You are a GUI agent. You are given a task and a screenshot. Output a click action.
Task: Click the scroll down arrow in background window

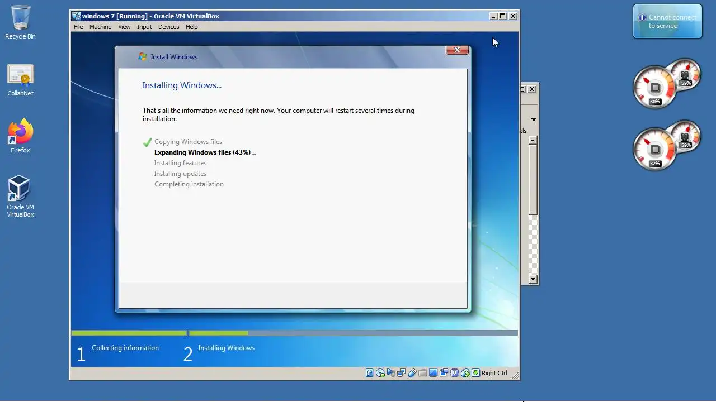point(533,279)
